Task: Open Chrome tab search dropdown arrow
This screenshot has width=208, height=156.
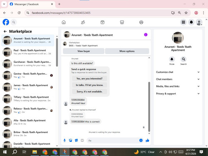Action: tap(4, 4)
